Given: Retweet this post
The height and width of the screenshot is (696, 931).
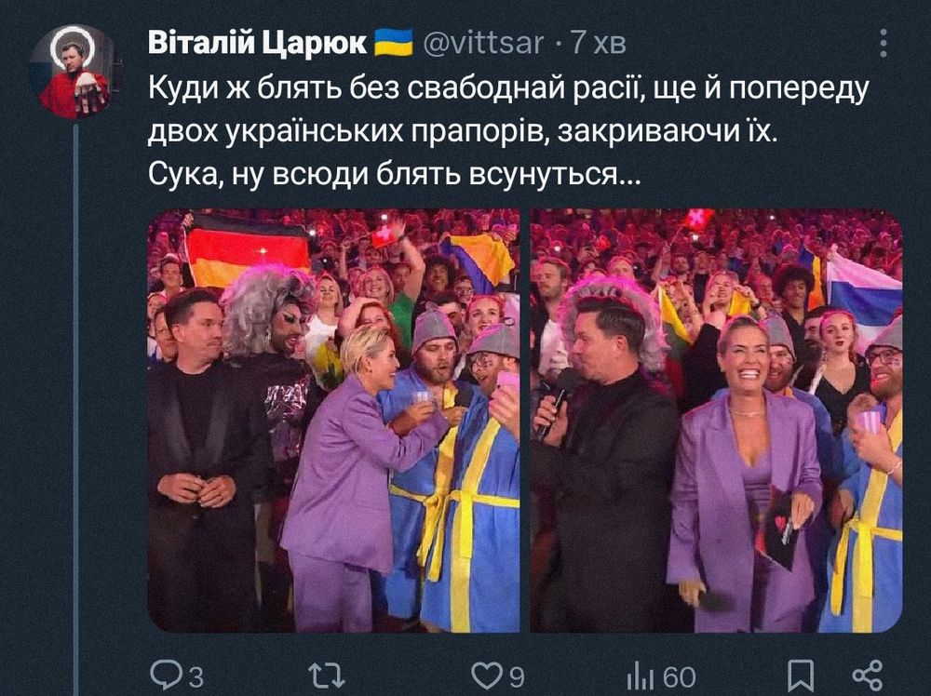Looking at the screenshot, I should click(x=327, y=676).
